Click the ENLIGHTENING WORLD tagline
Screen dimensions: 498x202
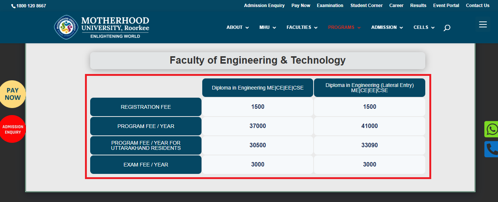click(x=115, y=36)
